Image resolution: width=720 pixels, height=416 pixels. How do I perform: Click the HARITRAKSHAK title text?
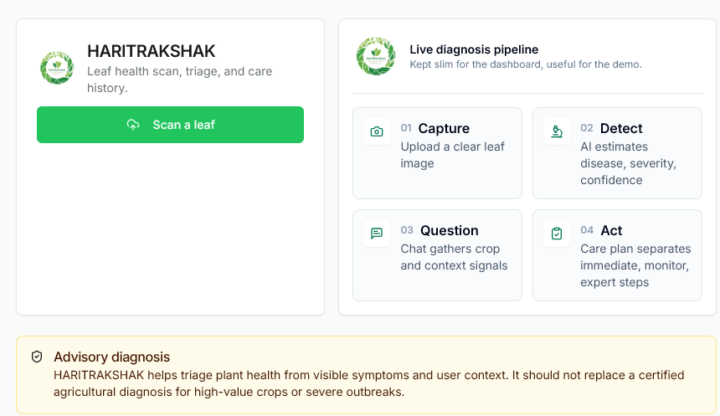[151, 51]
